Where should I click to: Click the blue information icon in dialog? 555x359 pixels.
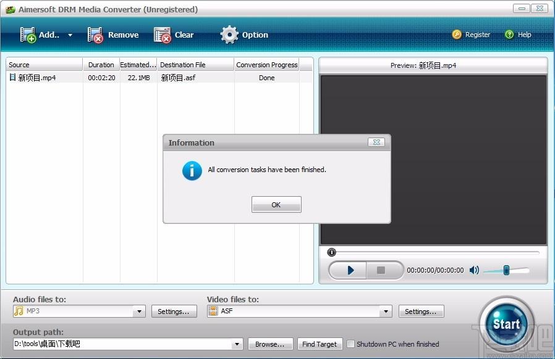tap(192, 171)
